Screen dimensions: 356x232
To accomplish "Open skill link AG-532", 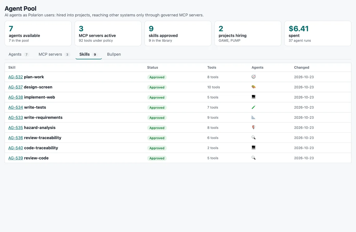I will point(16,77).
